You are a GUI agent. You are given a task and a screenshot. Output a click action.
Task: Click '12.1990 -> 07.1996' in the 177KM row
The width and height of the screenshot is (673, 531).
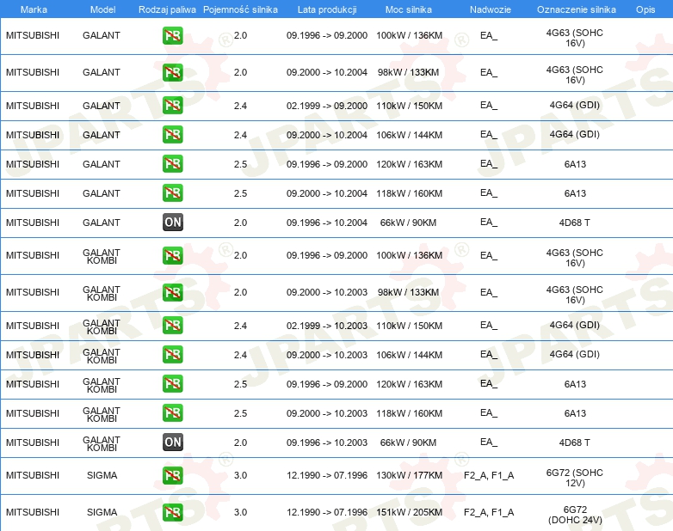click(x=327, y=475)
